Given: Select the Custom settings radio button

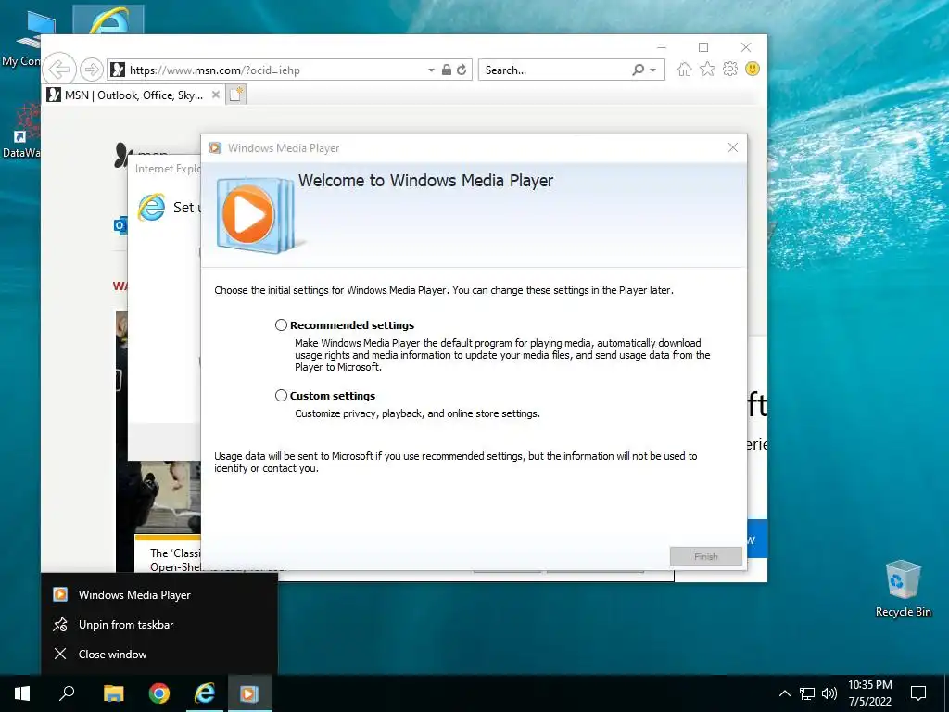Looking at the screenshot, I should [x=281, y=395].
